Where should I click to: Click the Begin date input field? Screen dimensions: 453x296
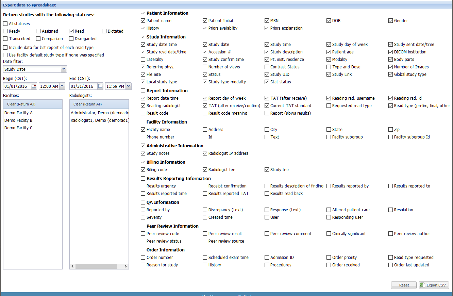17,86
